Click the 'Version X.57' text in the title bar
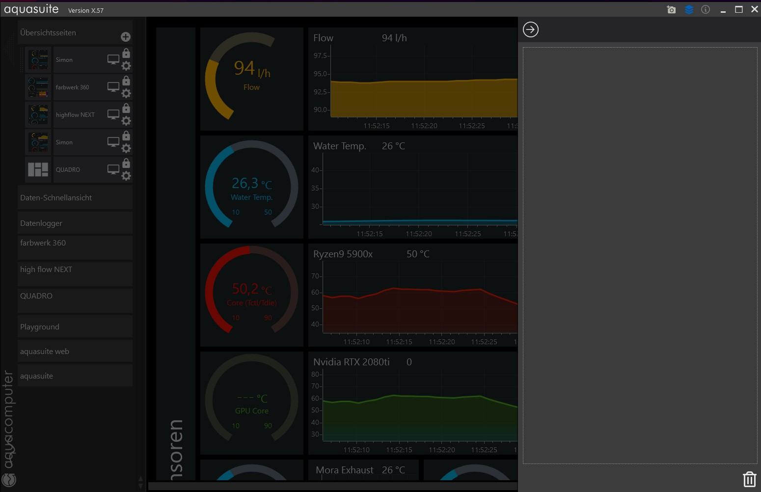Viewport: 761px width, 492px height. click(x=86, y=10)
